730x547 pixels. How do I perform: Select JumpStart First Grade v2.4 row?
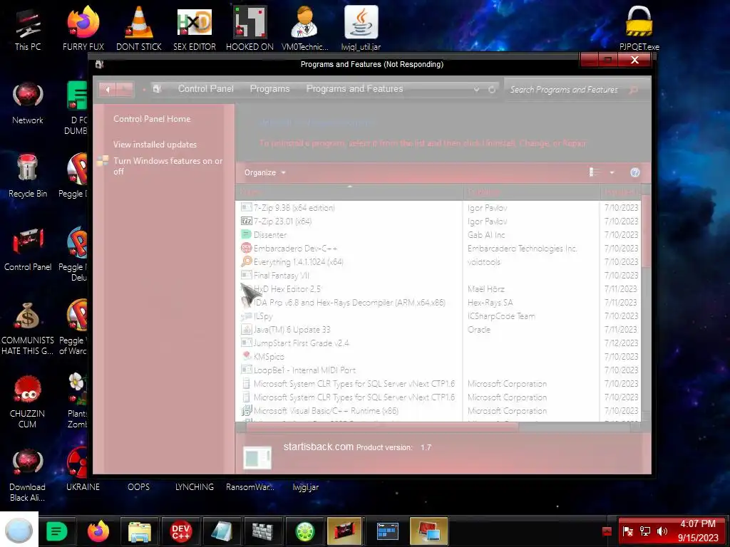[x=438, y=343]
